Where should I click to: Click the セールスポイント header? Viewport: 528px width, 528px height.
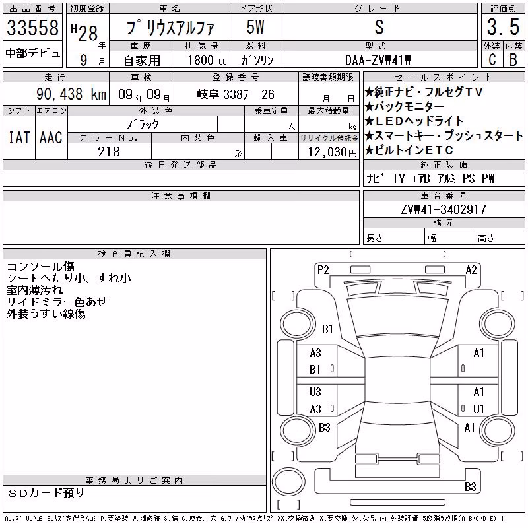click(444, 77)
